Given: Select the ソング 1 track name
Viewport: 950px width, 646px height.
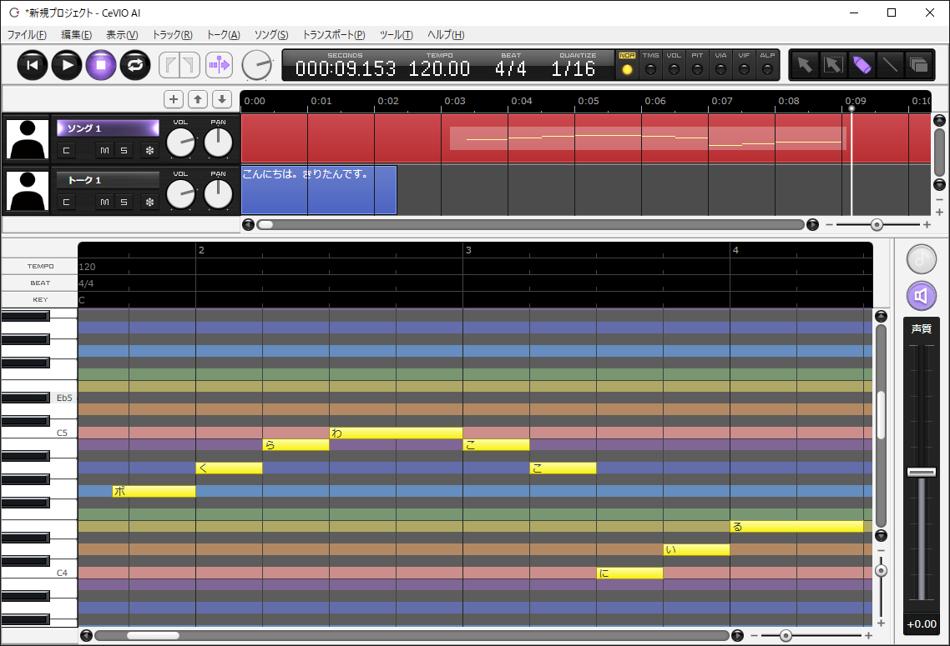Looking at the screenshot, I should pyautogui.click(x=108, y=128).
